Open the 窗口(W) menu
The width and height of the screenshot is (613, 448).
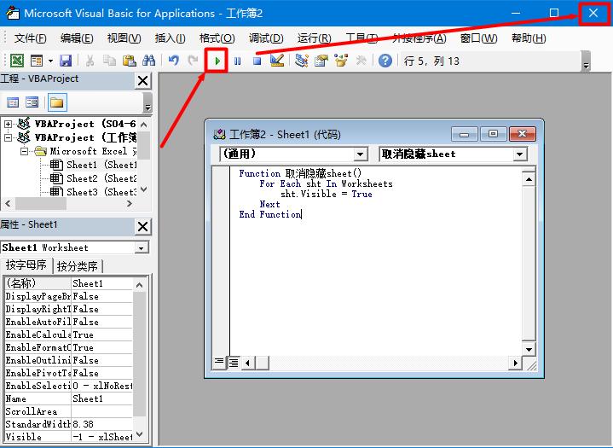(x=478, y=38)
